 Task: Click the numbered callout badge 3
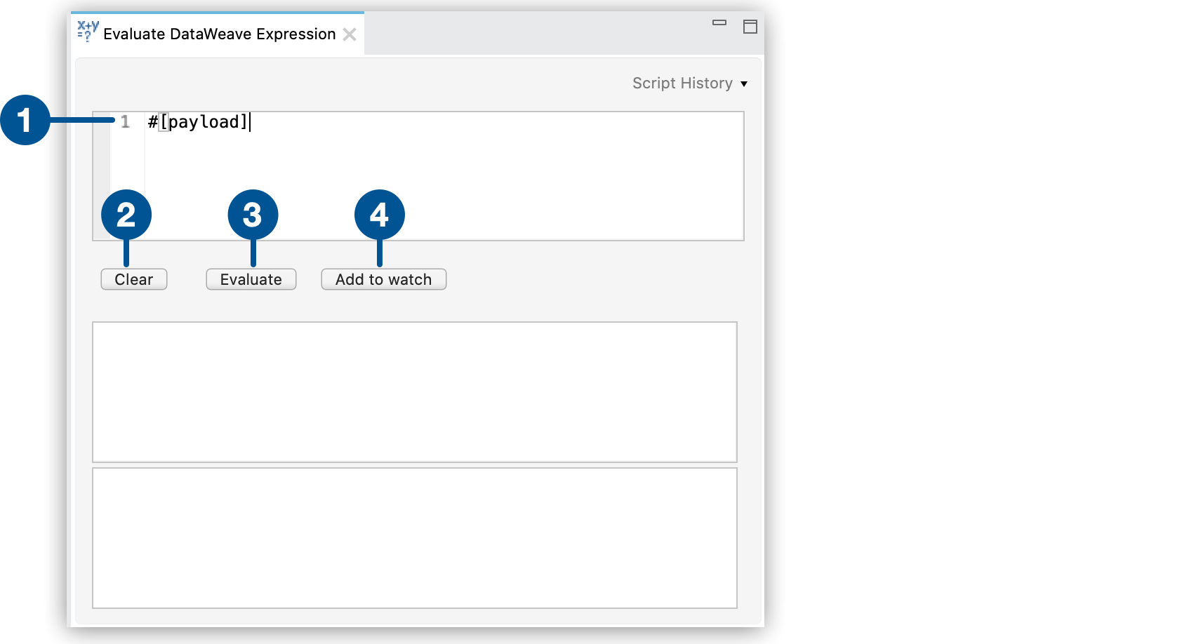tap(253, 215)
